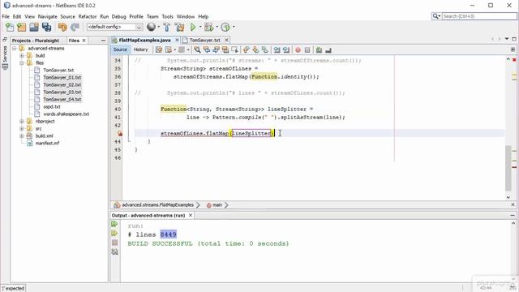Expand the nbproject folder
The image size is (519, 292).
coord(22,121)
